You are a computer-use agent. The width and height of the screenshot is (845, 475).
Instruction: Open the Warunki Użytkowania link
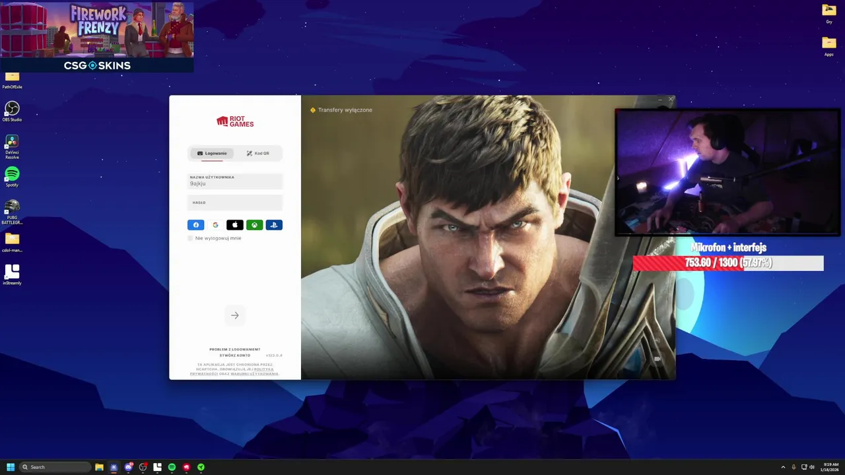point(254,374)
